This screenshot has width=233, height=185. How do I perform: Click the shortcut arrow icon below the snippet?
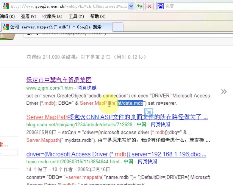click(148, 112)
